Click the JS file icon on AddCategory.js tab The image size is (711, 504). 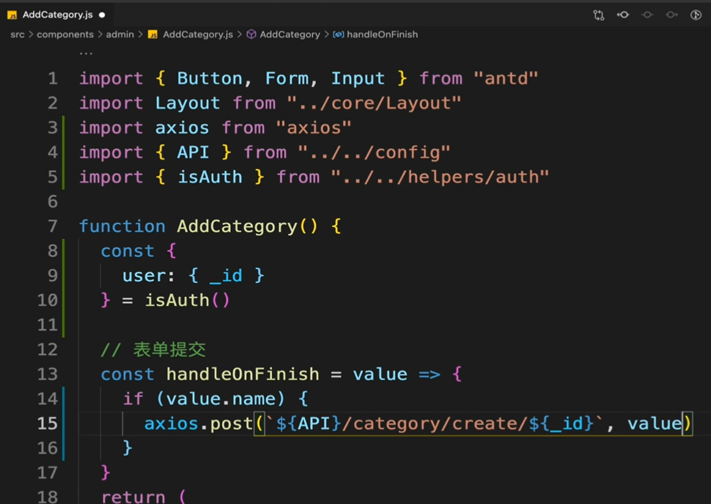(12, 15)
